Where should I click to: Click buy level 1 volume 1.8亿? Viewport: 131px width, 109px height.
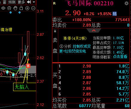[x=124, y=66]
